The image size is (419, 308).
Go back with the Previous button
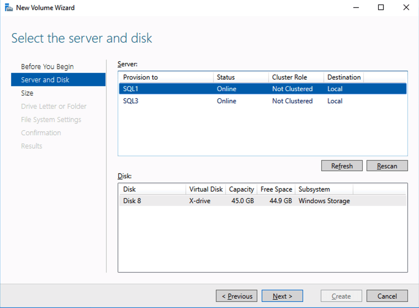click(x=237, y=296)
